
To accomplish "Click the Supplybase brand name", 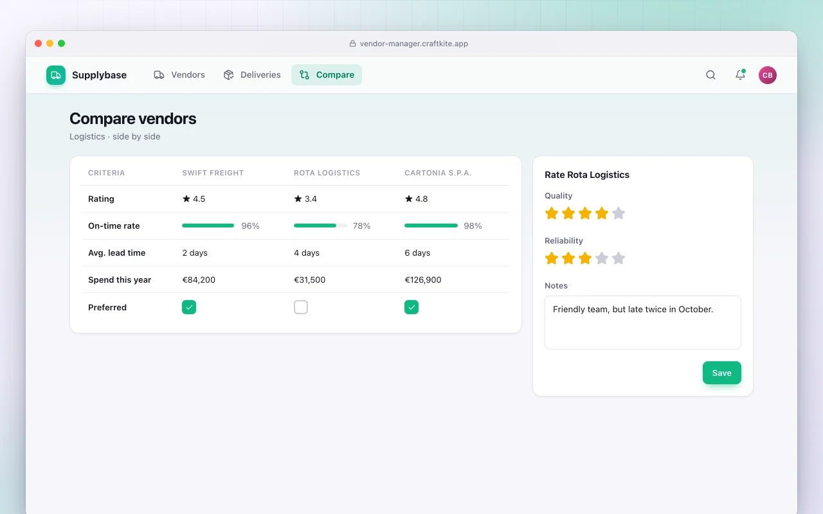I will click(x=100, y=75).
